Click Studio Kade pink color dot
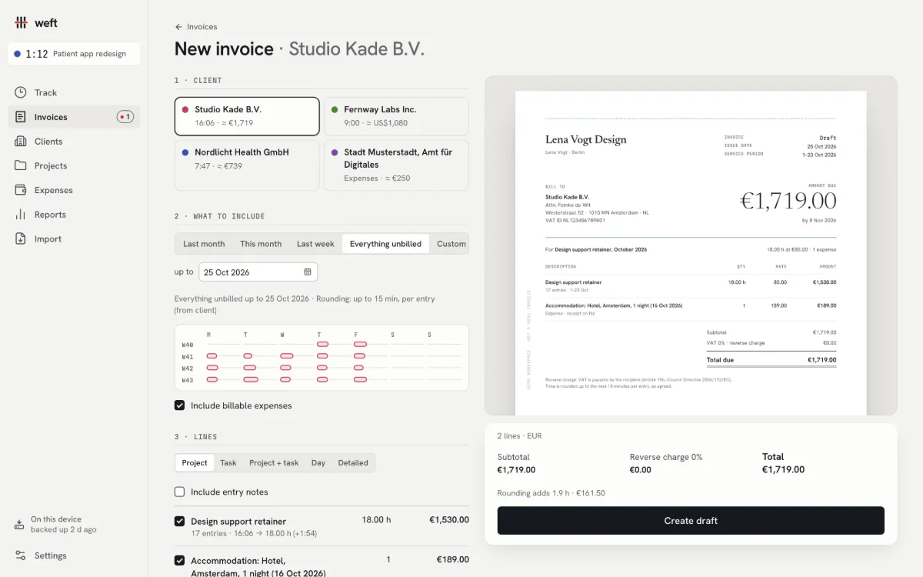Viewport: 923px width, 577px height. pyautogui.click(x=185, y=109)
